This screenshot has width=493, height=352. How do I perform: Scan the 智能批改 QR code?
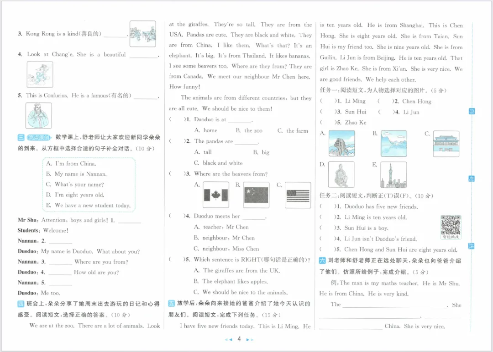point(450,227)
